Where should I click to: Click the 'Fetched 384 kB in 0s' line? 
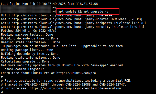(29, 31)
